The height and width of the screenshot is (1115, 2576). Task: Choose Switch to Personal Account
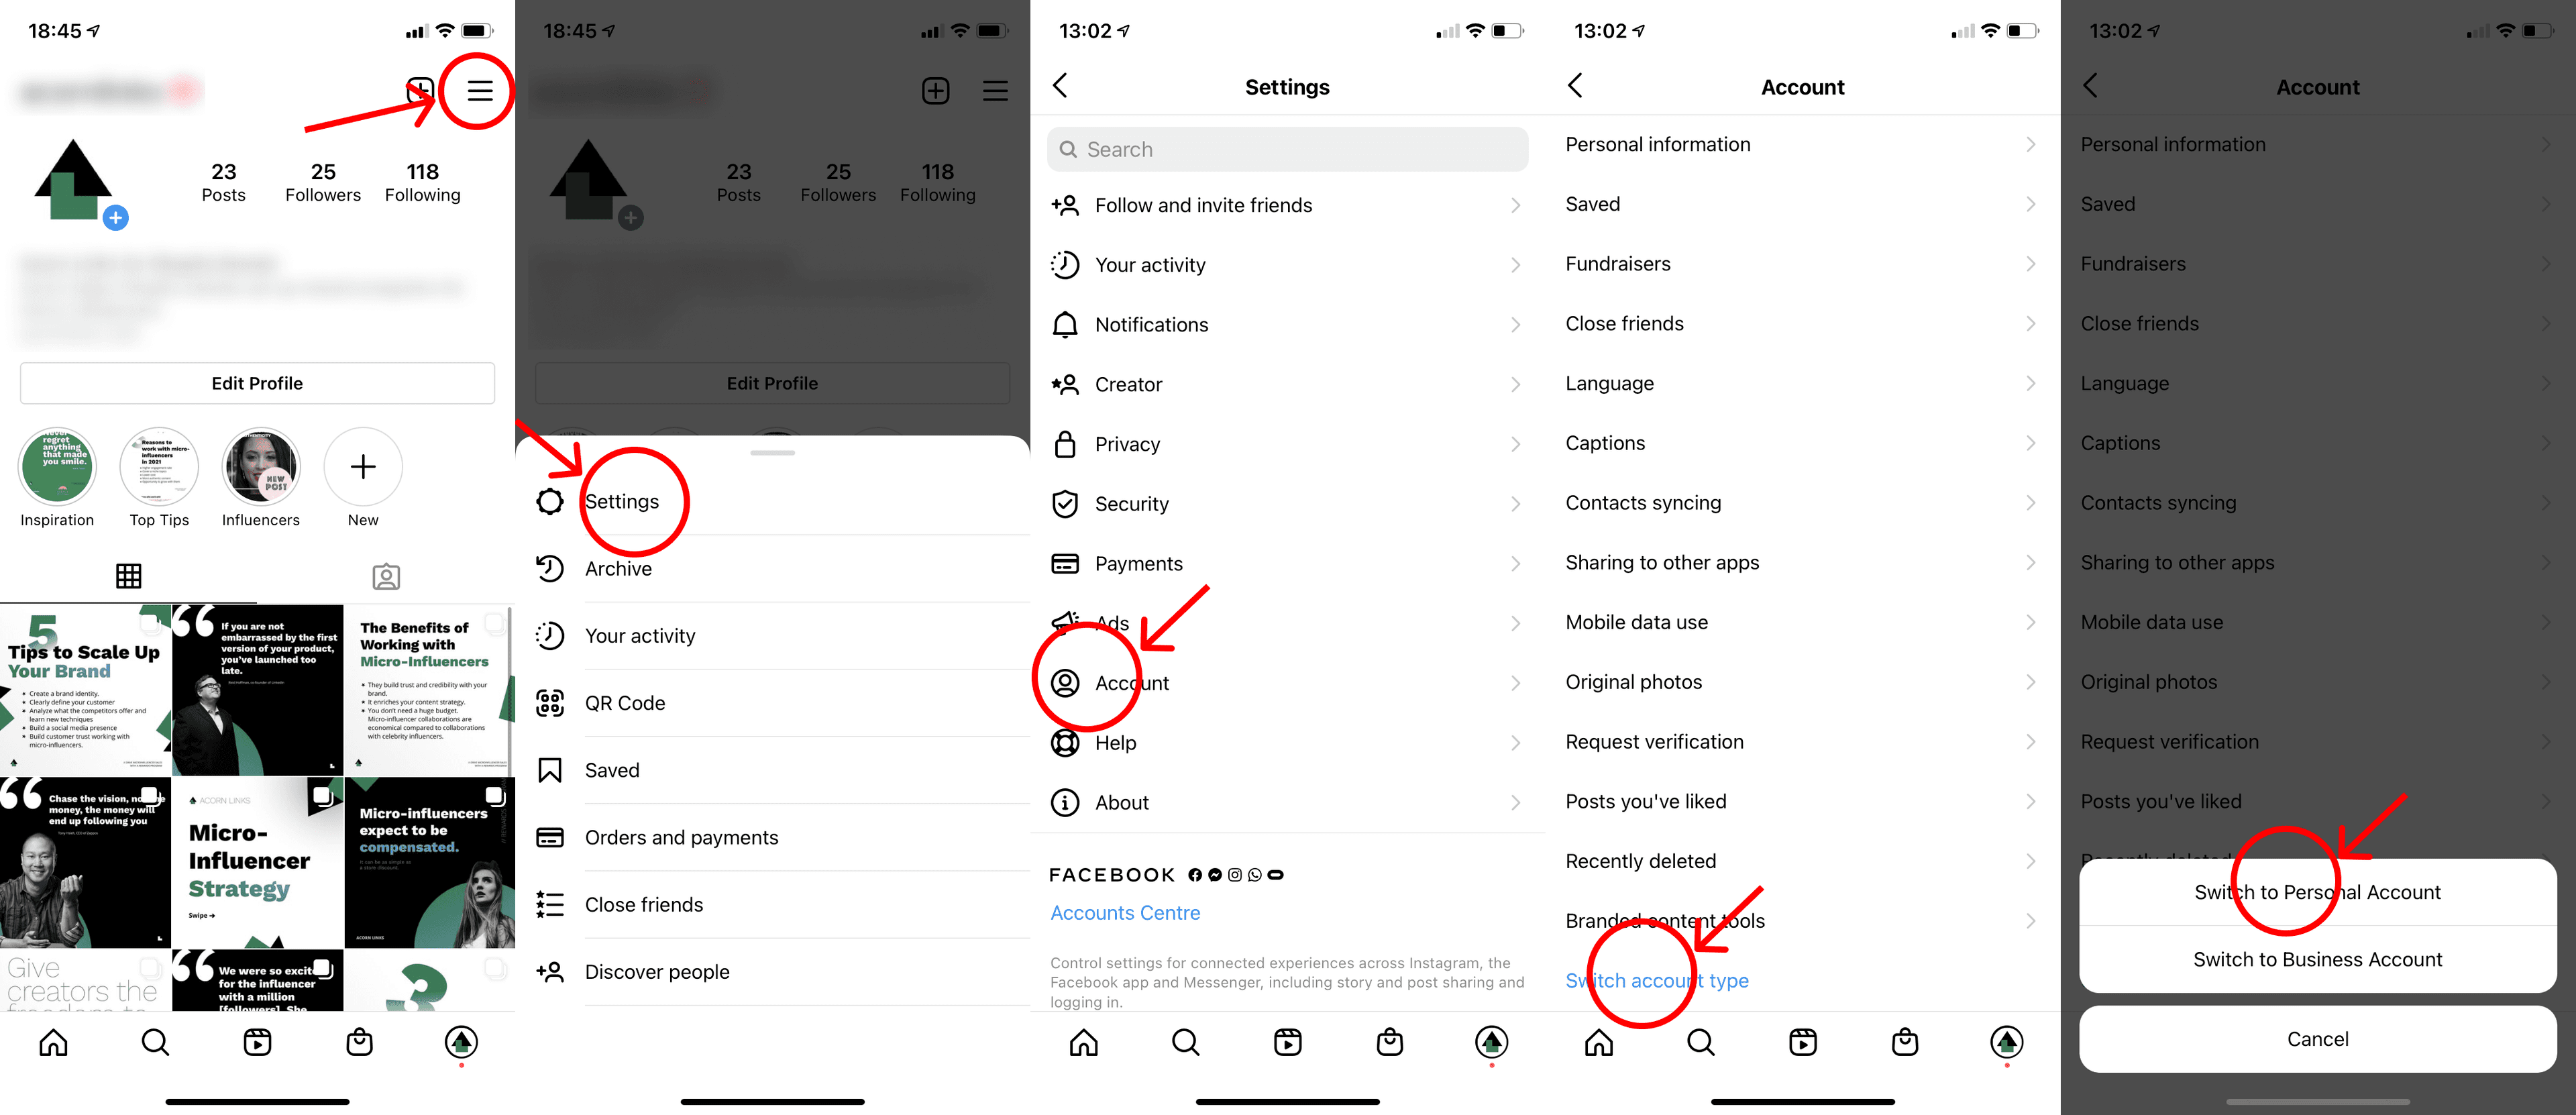click(x=2317, y=892)
